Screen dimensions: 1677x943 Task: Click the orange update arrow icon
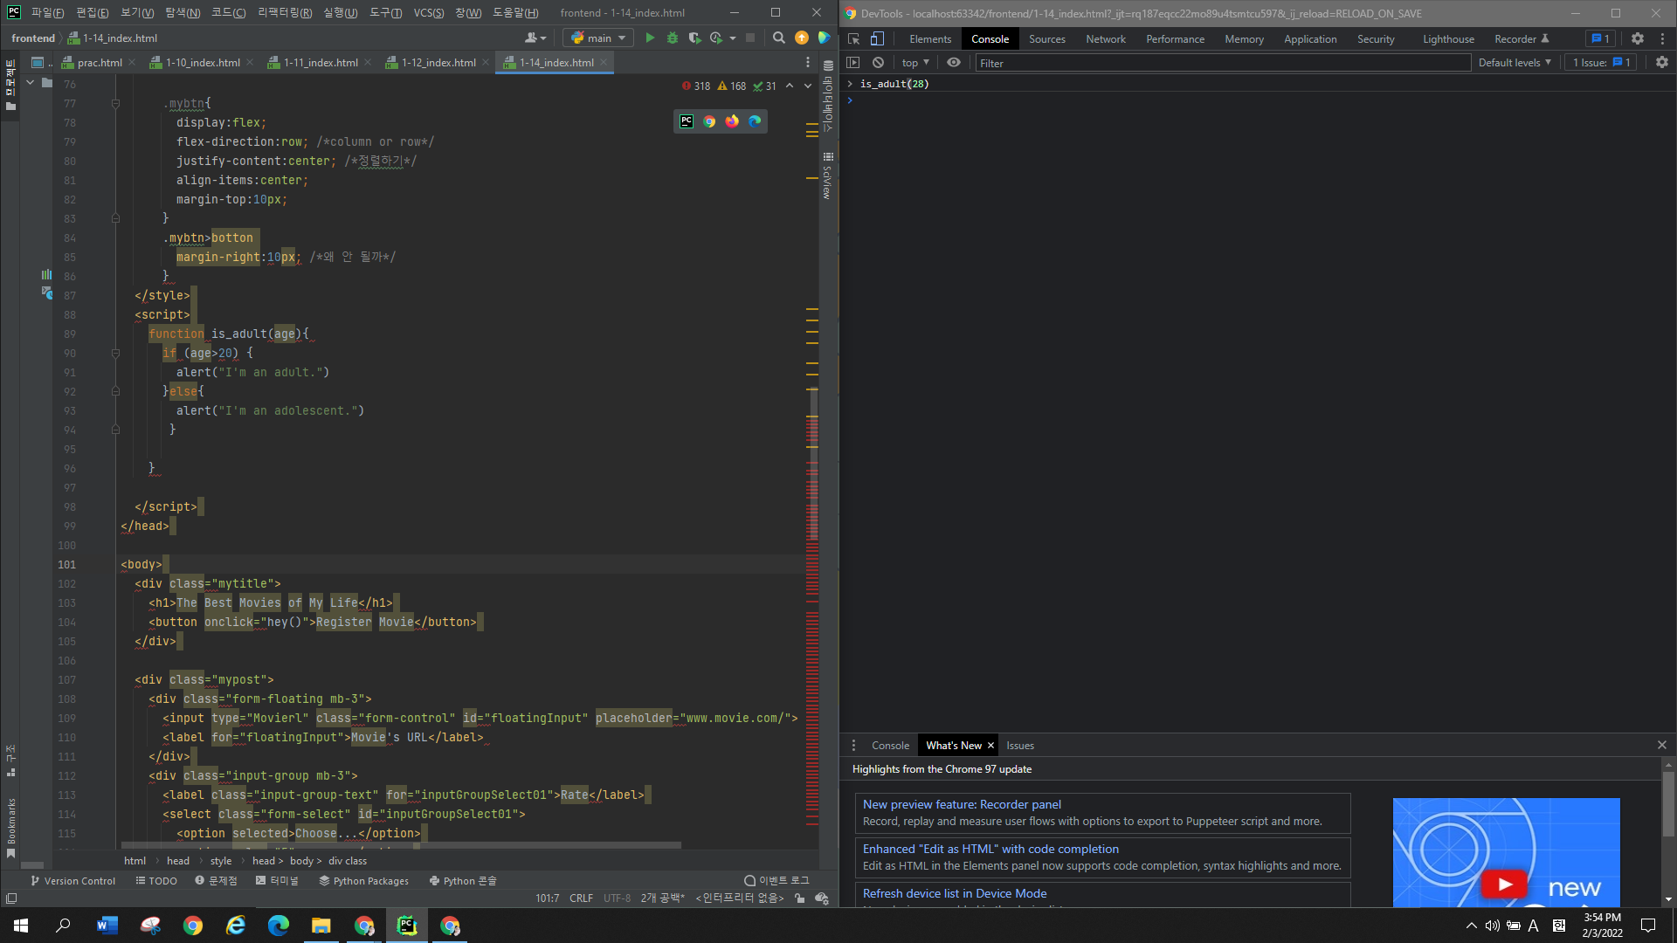click(802, 38)
